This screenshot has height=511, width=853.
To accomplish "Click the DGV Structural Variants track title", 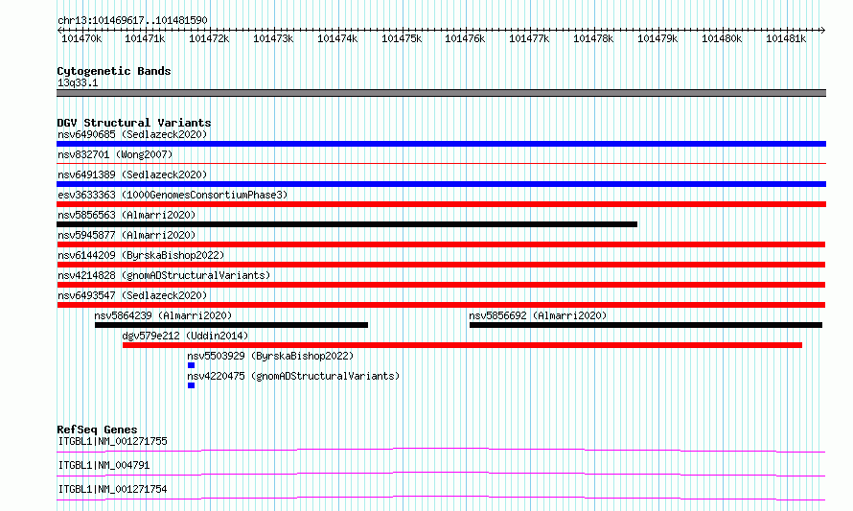I will pyautogui.click(x=134, y=123).
